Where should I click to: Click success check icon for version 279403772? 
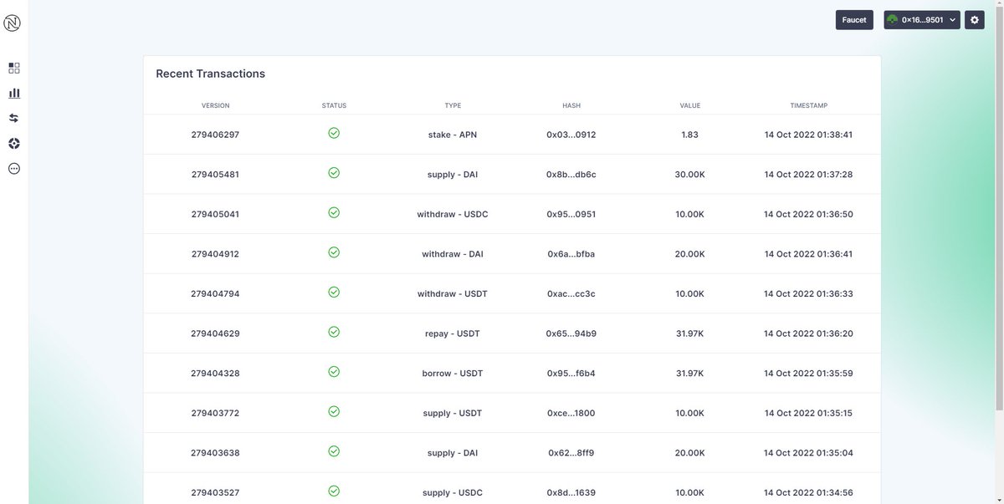point(334,411)
